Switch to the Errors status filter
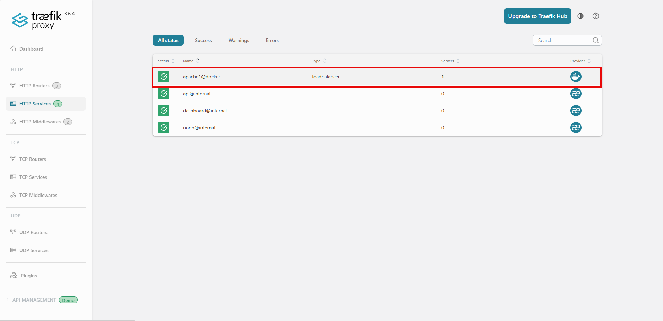 pyautogui.click(x=272, y=40)
